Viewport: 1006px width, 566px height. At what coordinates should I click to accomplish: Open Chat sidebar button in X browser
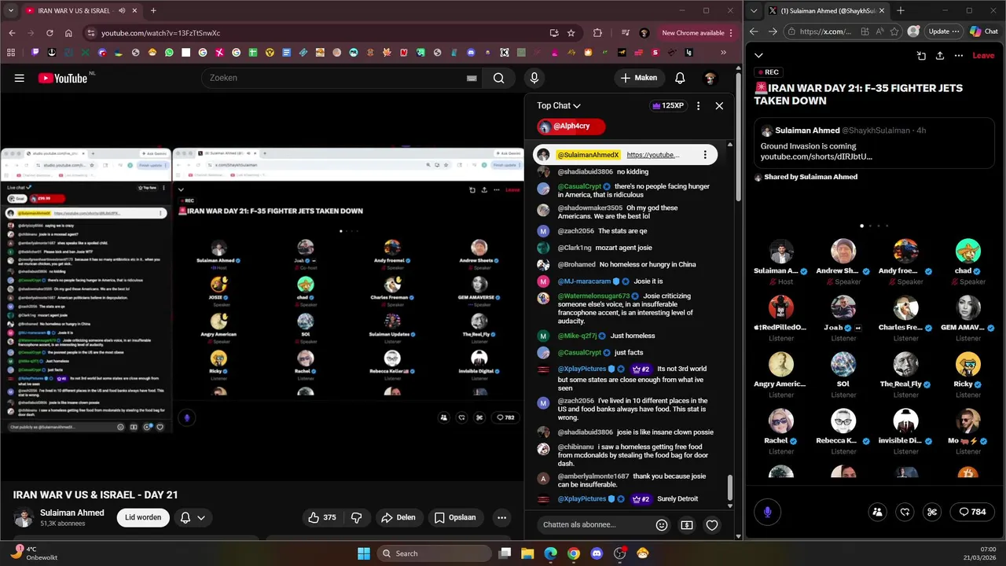tap(984, 31)
